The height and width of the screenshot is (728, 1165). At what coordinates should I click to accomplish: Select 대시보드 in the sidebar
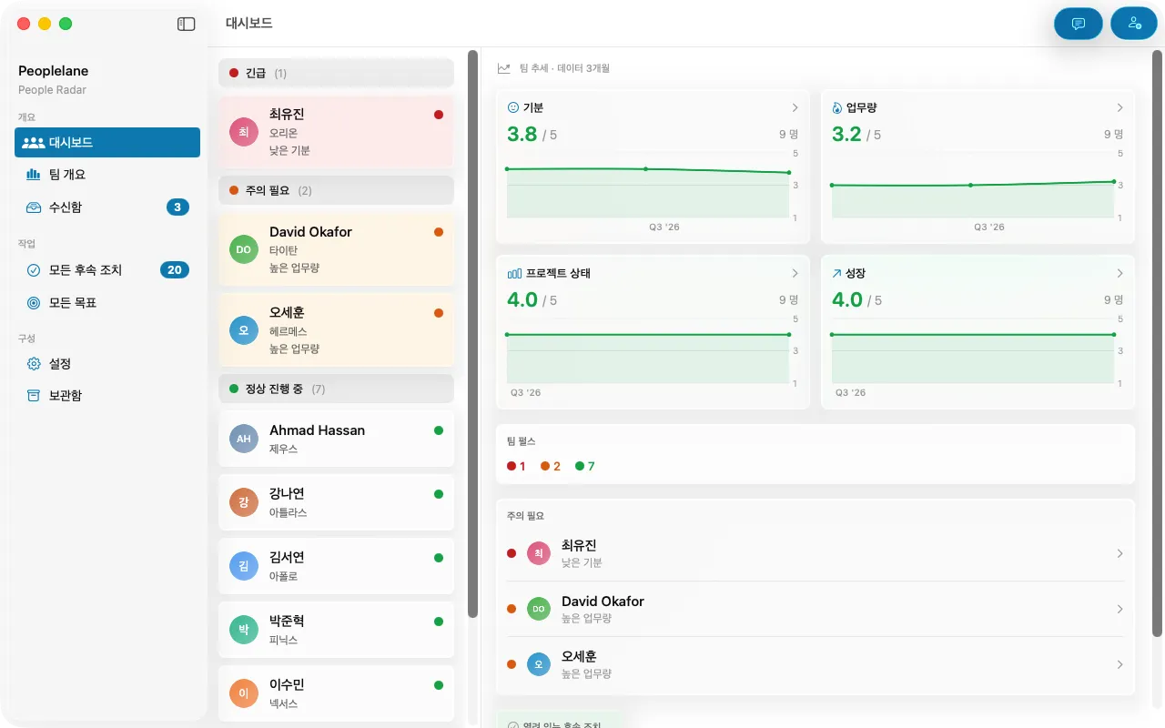click(x=107, y=142)
